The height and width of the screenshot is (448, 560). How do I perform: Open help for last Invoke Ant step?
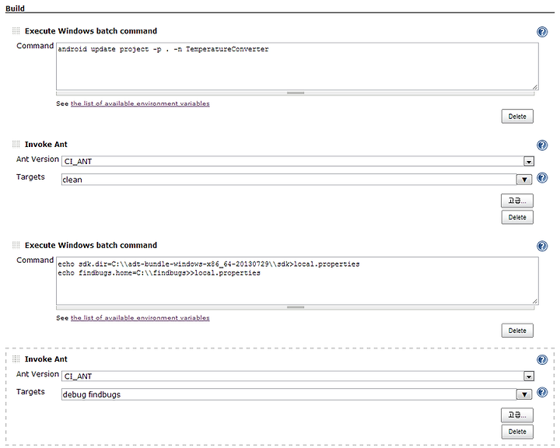pyautogui.click(x=542, y=359)
